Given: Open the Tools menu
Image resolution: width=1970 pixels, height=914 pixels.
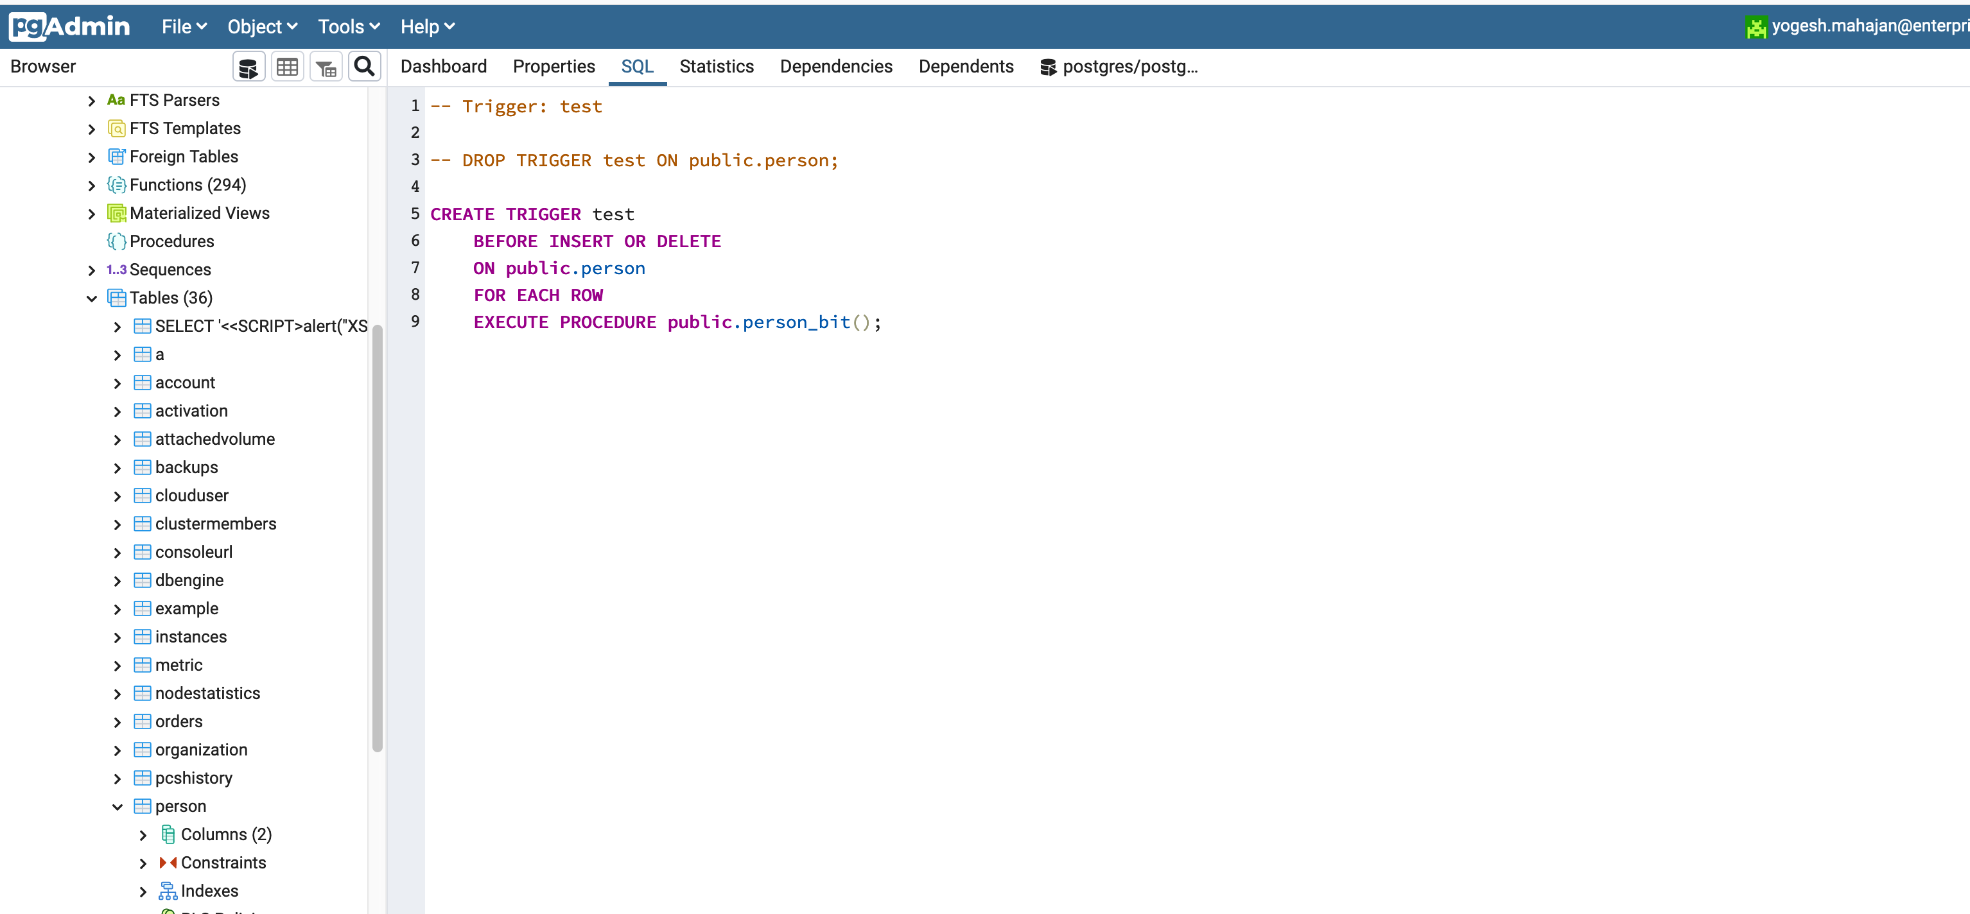Looking at the screenshot, I should pyautogui.click(x=348, y=25).
